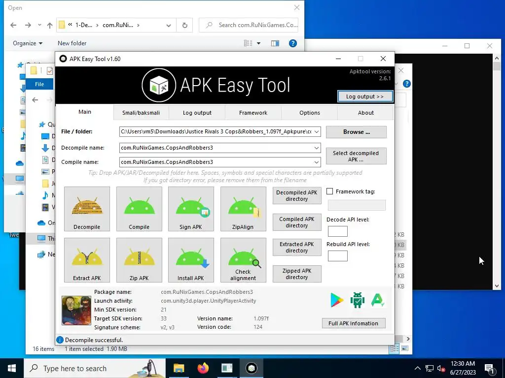Viewport: 505px width, 378px height.
Task: Open Google Play store icon link
Action: point(337,300)
